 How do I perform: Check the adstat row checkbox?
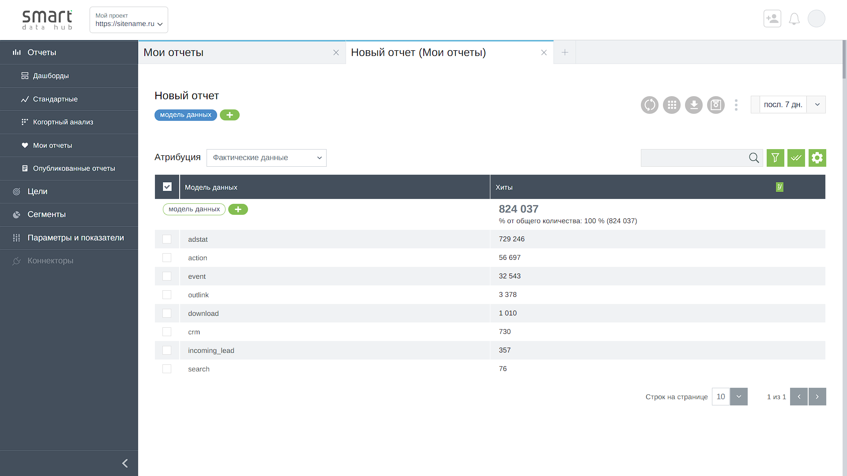pyautogui.click(x=167, y=239)
